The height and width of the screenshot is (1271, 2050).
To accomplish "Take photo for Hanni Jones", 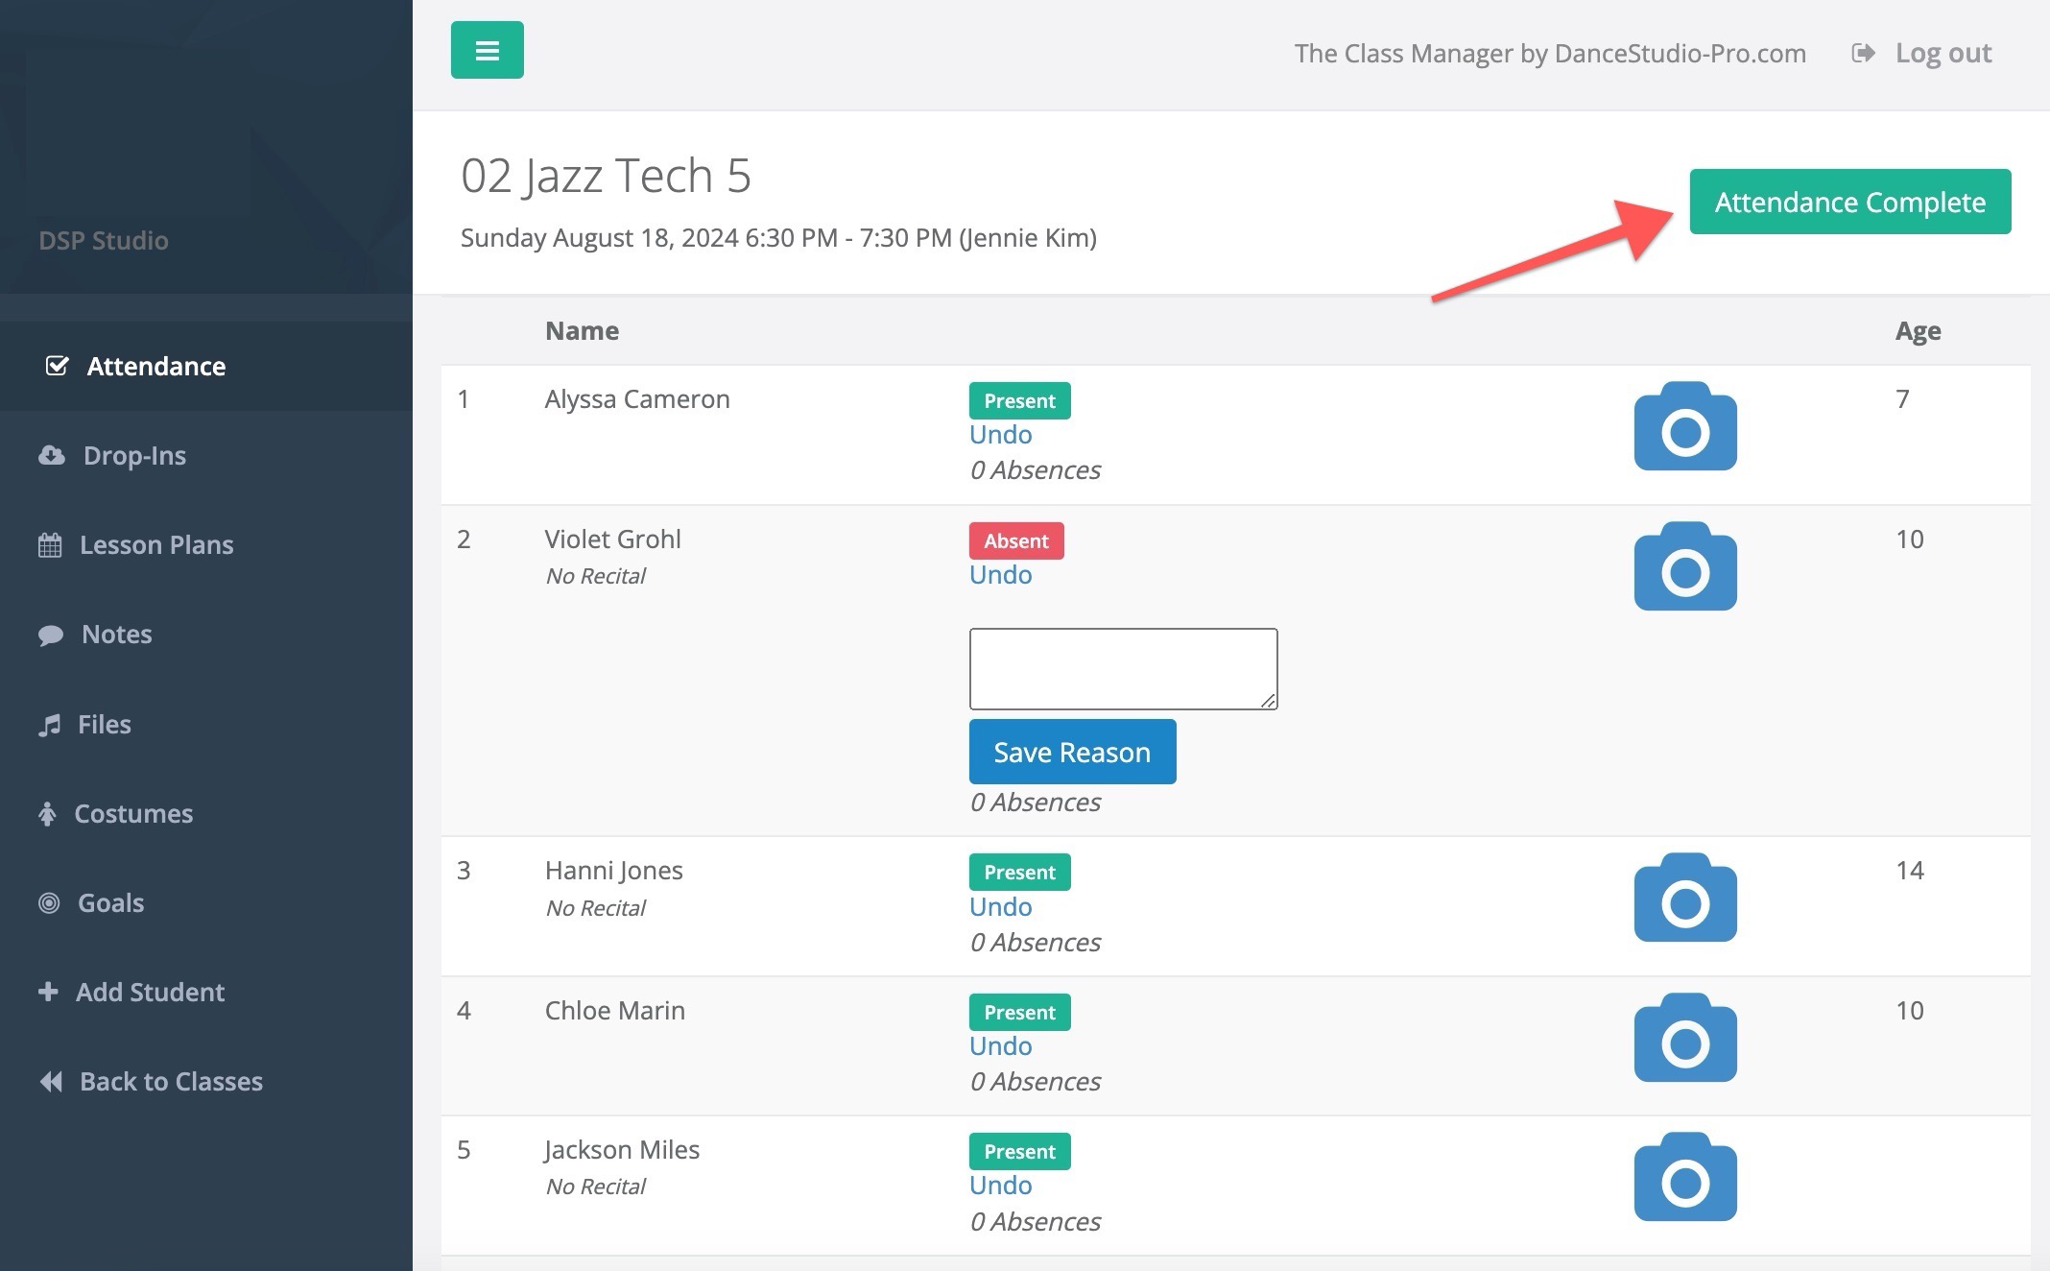I will point(1684,899).
